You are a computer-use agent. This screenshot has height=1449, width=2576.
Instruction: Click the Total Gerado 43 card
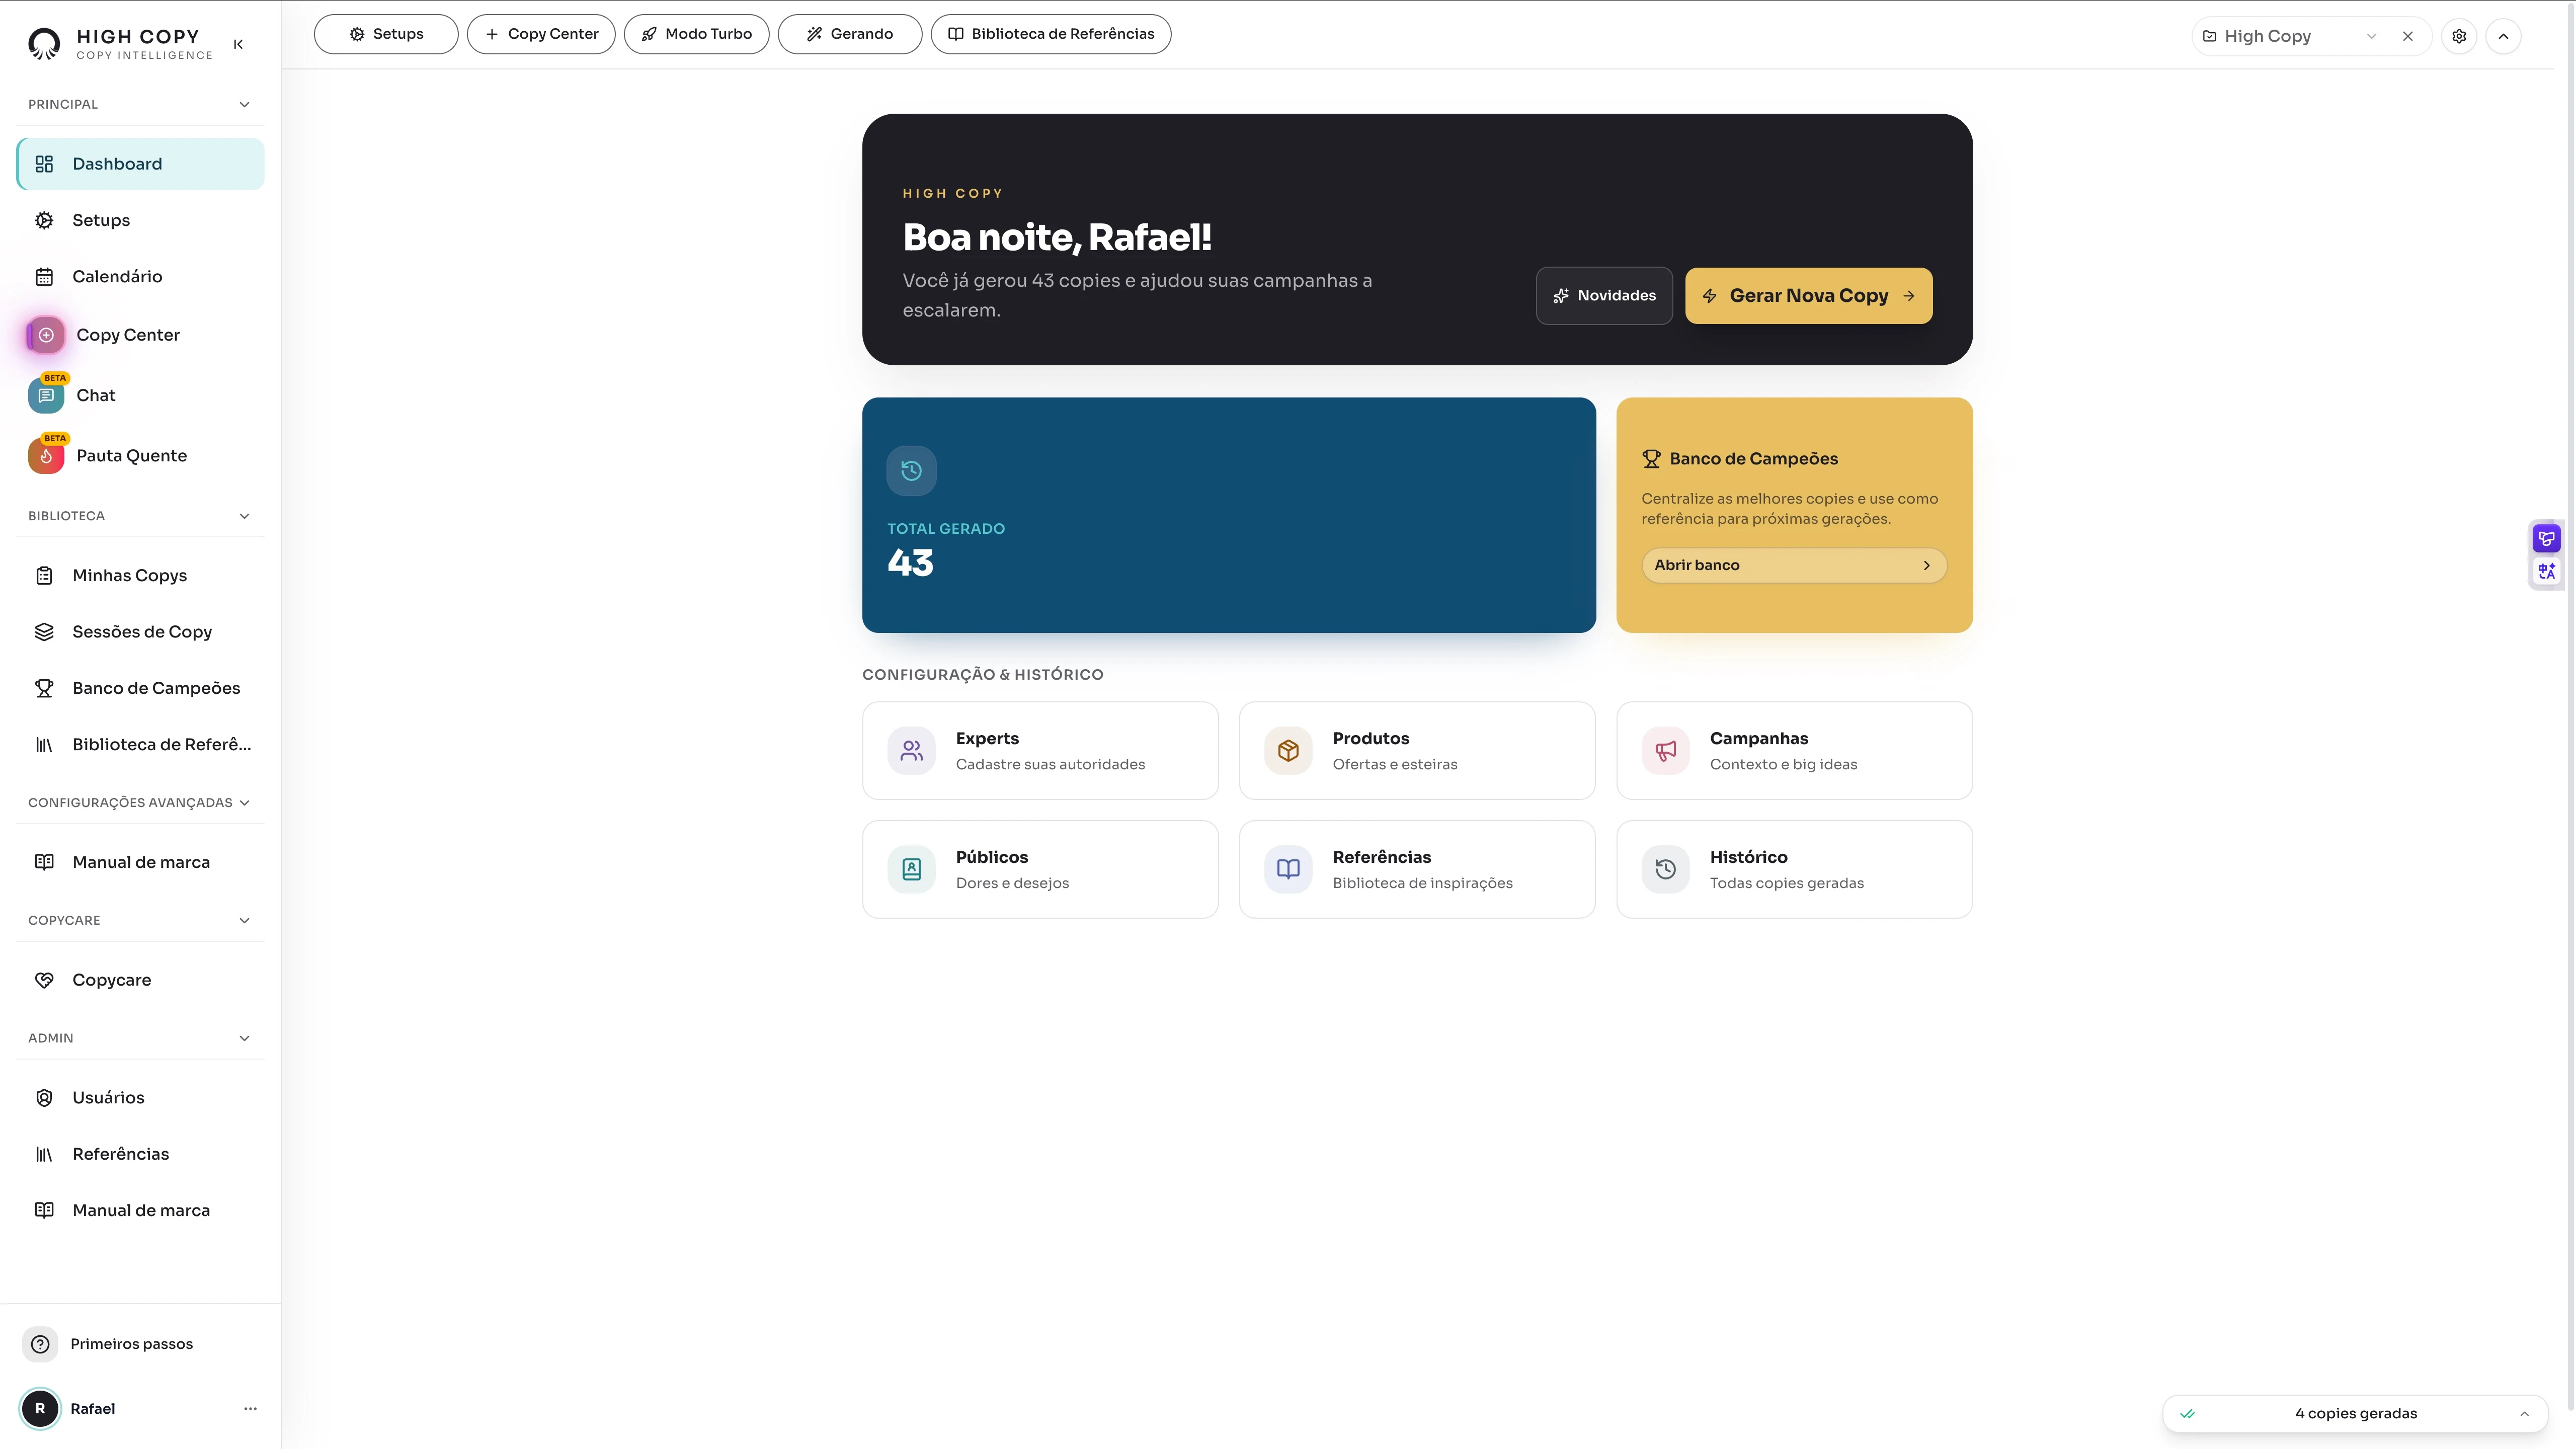[1229, 516]
